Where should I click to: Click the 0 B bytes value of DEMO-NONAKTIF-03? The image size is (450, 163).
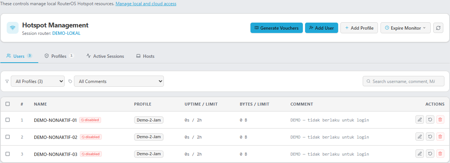point(244,154)
